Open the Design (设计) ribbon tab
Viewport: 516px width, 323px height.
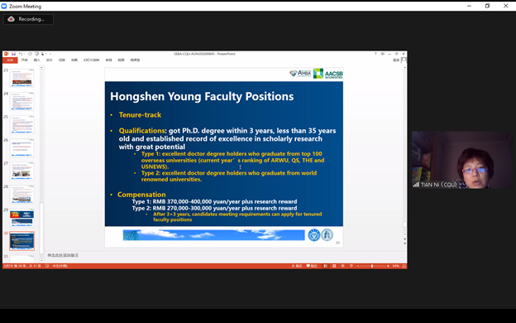[x=50, y=60]
